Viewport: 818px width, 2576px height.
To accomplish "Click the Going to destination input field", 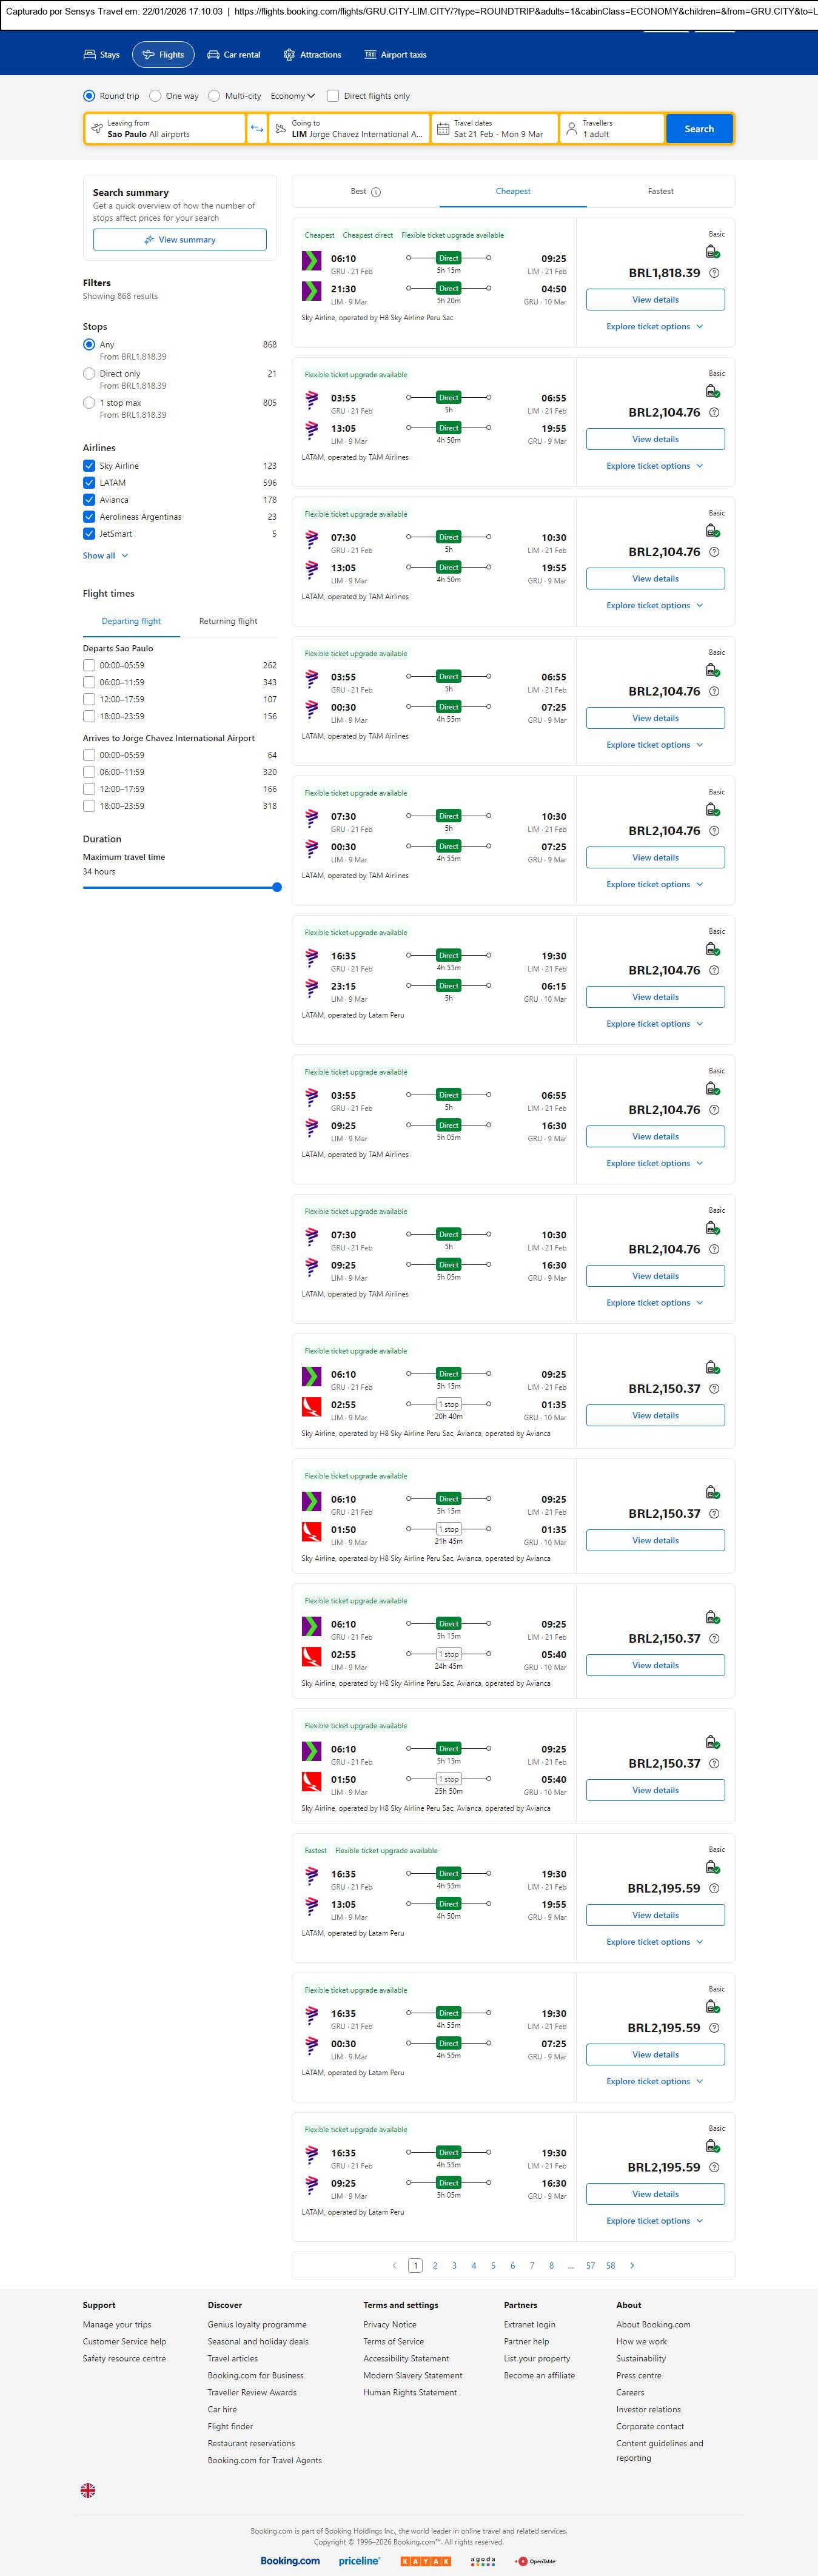I will coord(350,129).
